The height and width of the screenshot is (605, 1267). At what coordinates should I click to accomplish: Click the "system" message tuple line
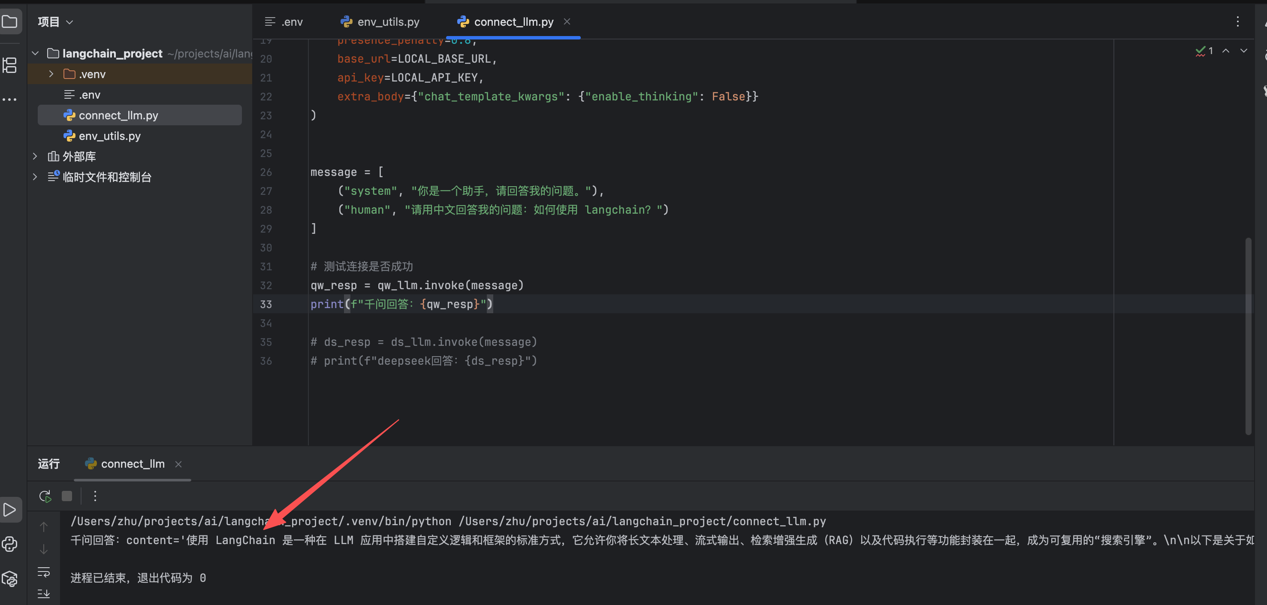[x=471, y=191]
